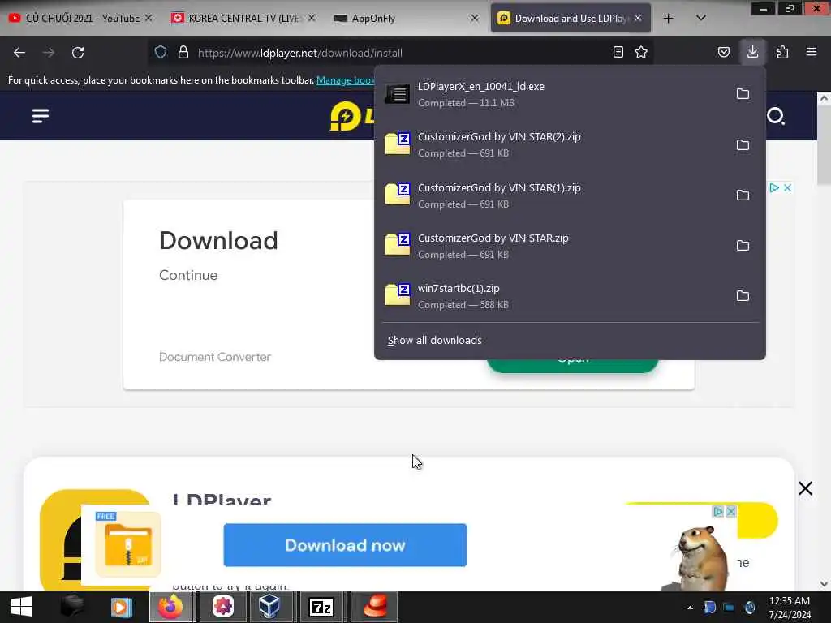Show CustomizerGod by VIN STAR(2).zip in folder

[743, 145]
